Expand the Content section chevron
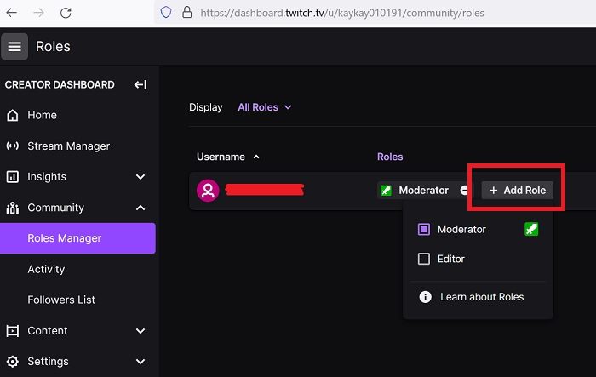This screenshot has height=377, width=596. pos(140,331)
